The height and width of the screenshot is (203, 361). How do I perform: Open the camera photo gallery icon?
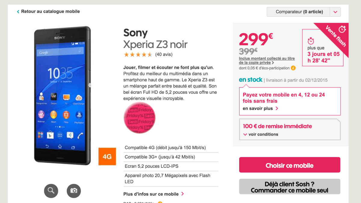74,190
